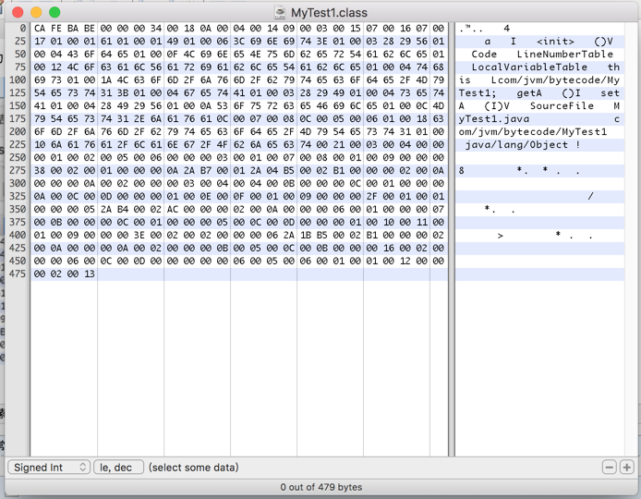The height and width of the screenshot is (499, 641).
Task: Click line offset number 250
Action: tap(18, 157)
